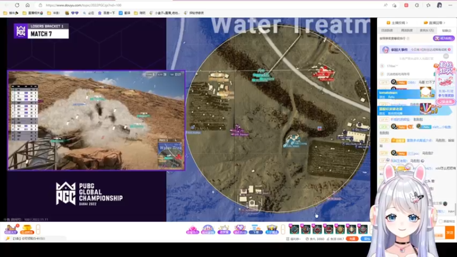
Task: Switch to the daily ranking tab
Action: (387, 30)
